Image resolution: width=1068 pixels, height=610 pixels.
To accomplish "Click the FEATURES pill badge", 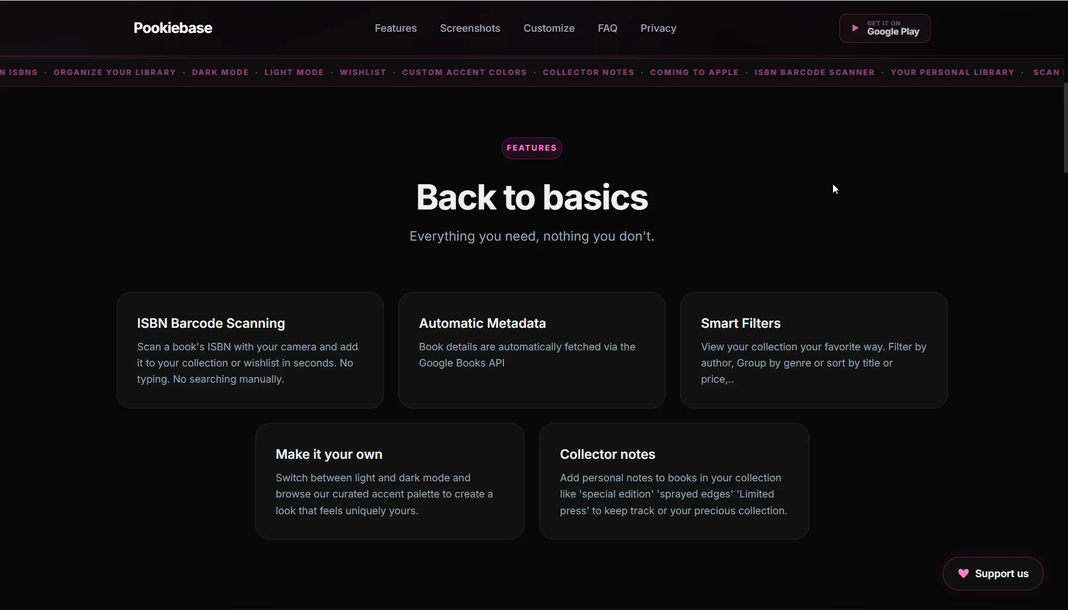I will pyautogui.click(x=532, y=148).
